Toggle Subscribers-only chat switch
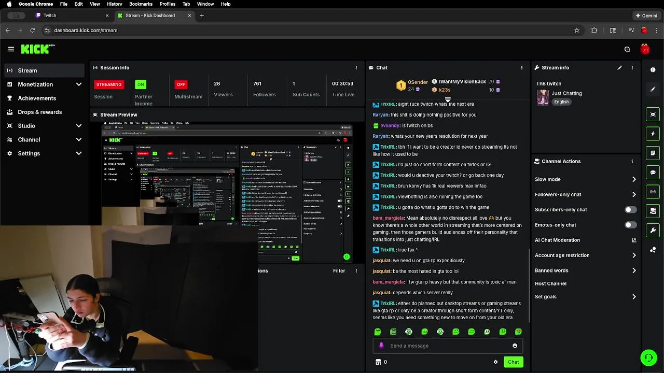Image resolution: width=664 pixels, height=373 pixels. pyautogui.click(x=630, y=210)
